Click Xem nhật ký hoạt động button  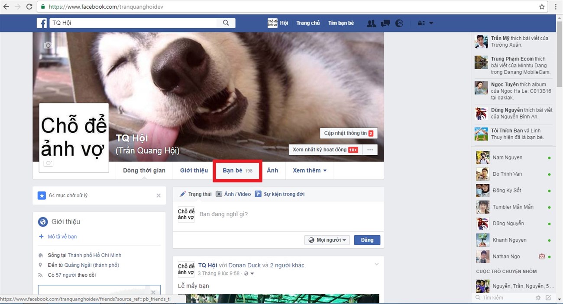[x=326, y=150]
